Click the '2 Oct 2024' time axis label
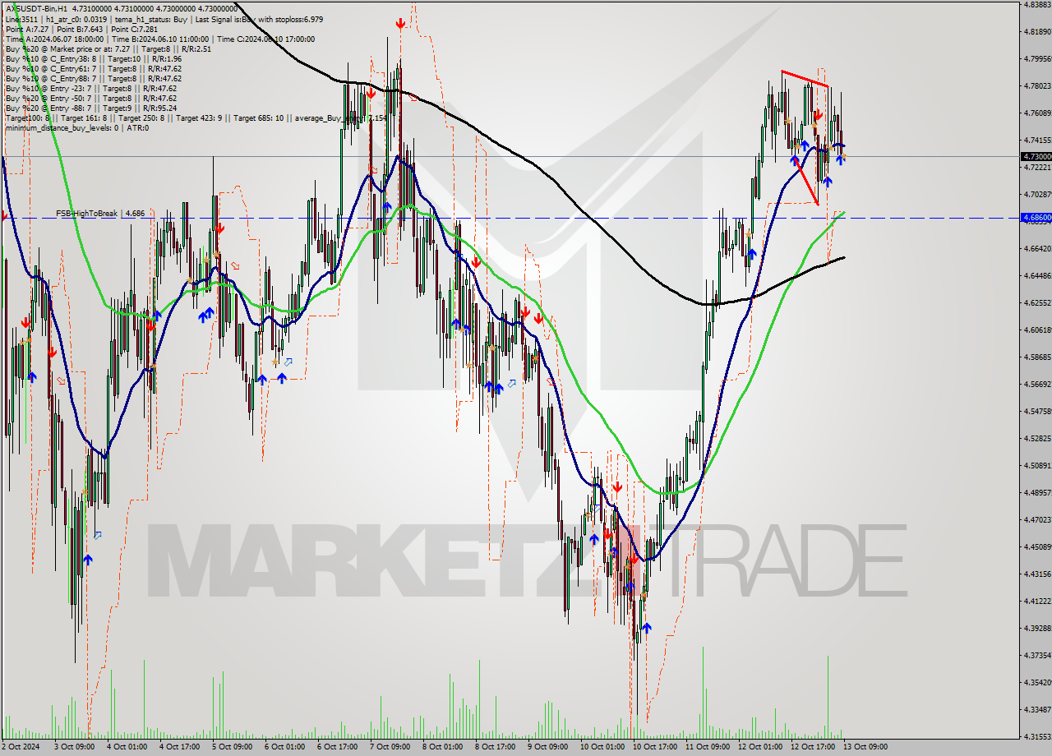 coord(20,747)
